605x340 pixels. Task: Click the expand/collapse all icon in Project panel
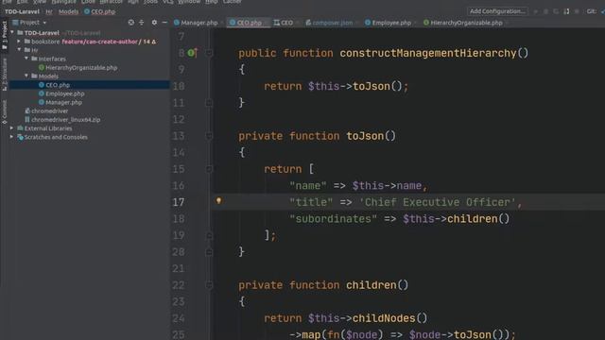pos(141,23)
